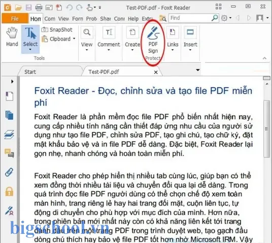The image size is (272, 243).
Task: Expand the Links dropdown arrow
Action: [173, 50]
